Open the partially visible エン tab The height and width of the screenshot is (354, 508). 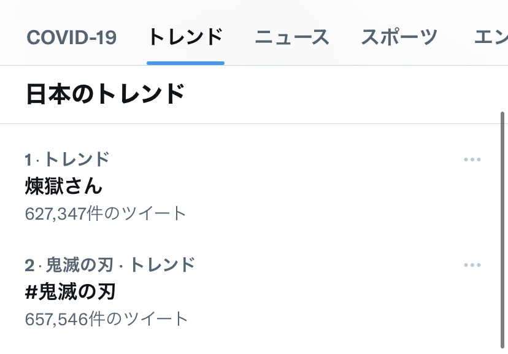coord(490,37)
